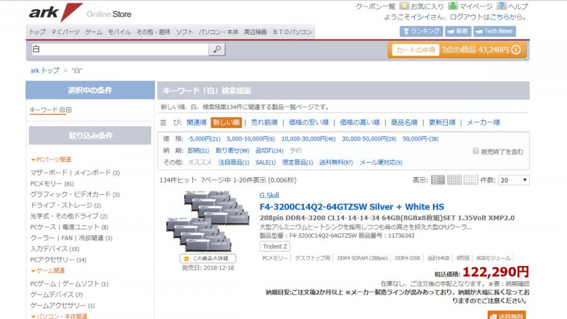The image size is (567, 319).
Task: Tick 販売終了を含む checkbox
Action: point(476,151)
